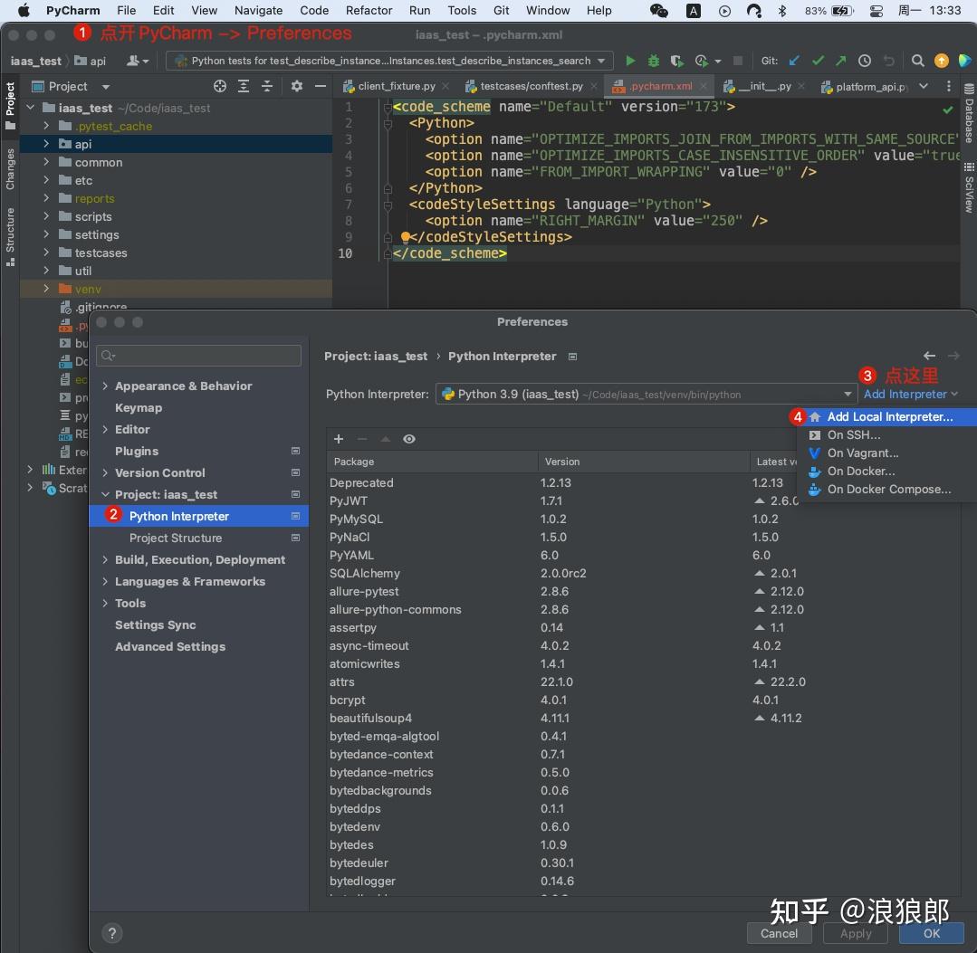Expand the testcases folder in project tree

pyautogui.click(x=46, y=253)
